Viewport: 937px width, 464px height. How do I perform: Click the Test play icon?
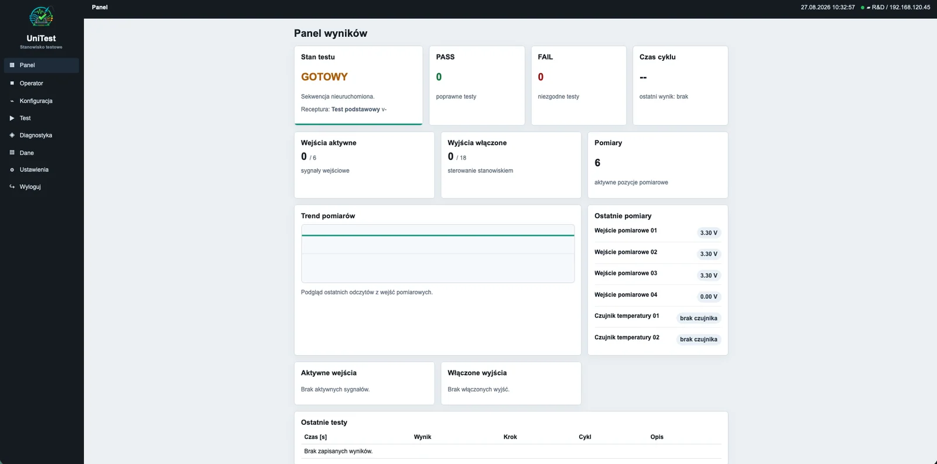12,118
